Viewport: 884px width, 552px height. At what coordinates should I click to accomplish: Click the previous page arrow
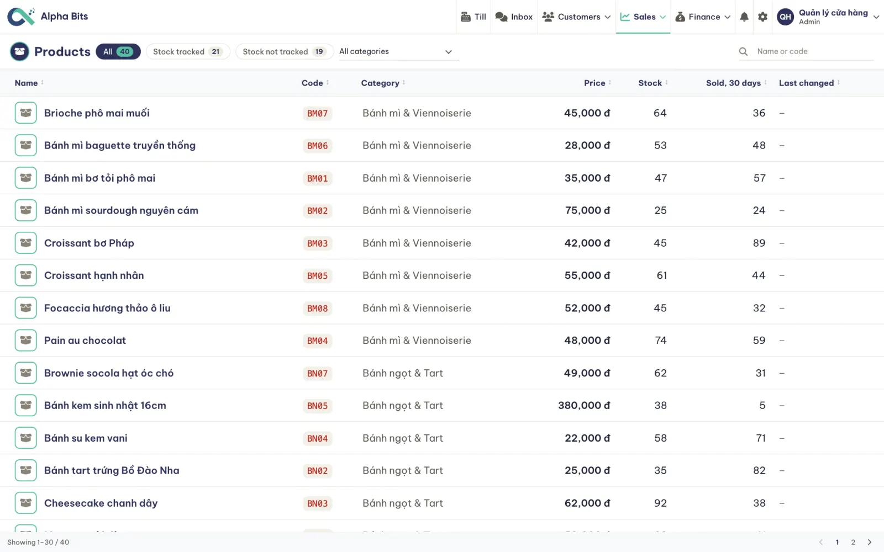coord(820,542)
